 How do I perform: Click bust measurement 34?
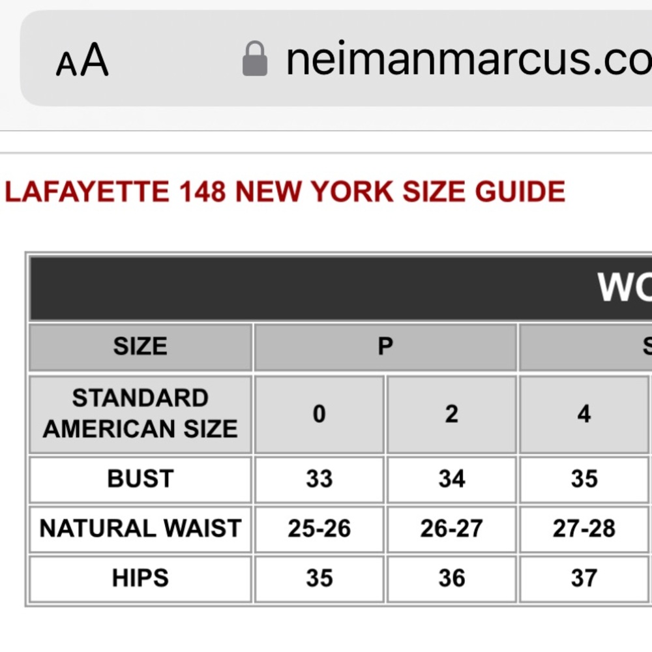(x=452, y=479)
